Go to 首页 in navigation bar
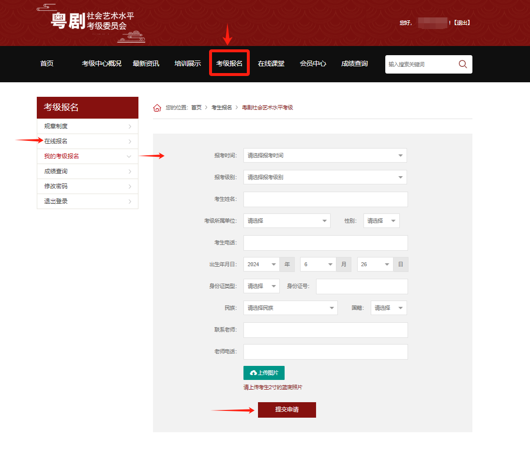Viewport: 530px width, 453px height. click(x=46, y=63)
